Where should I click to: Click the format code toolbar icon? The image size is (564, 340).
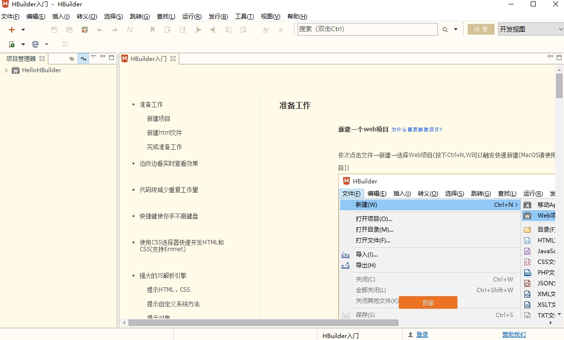130,30
